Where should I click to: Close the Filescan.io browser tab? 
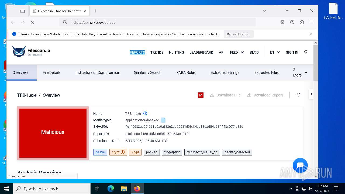[x=85, y=11]
